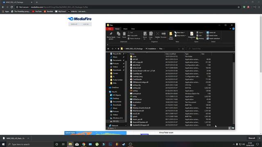Viewport: 262px width, 147px height.
Task: Click Cut in the Clipboard group
Action: [130, 33]
